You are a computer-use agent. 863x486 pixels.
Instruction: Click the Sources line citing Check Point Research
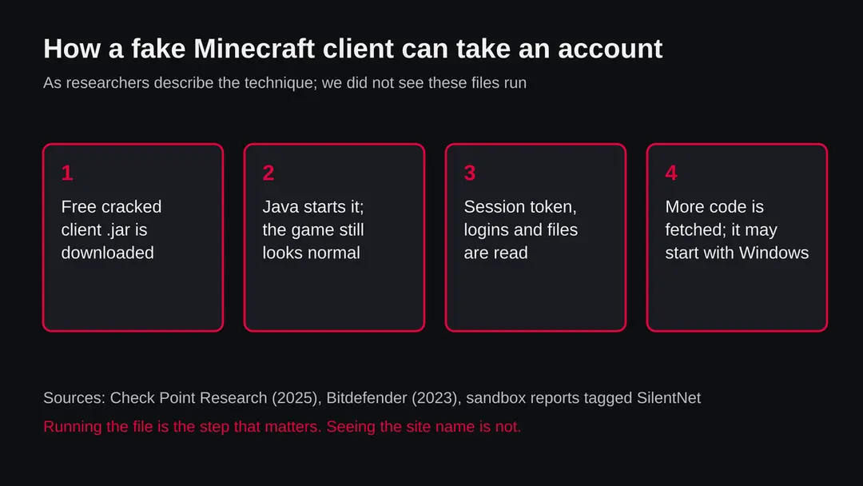(x=372, y=398)
